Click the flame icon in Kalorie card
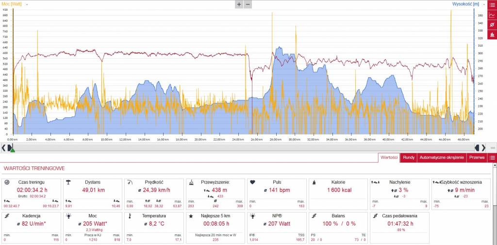The image size is (497, 245). (x=314, y=182)
